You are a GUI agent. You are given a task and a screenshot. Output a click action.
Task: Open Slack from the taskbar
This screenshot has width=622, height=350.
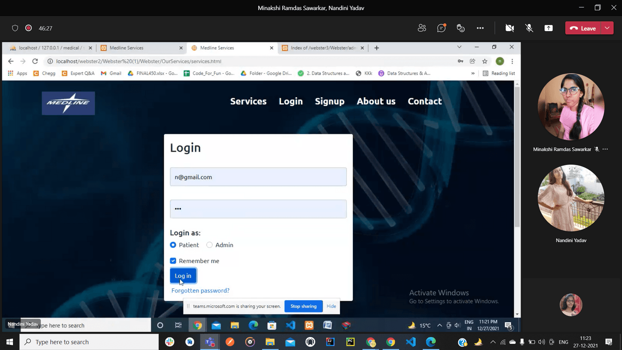point(170,342)
